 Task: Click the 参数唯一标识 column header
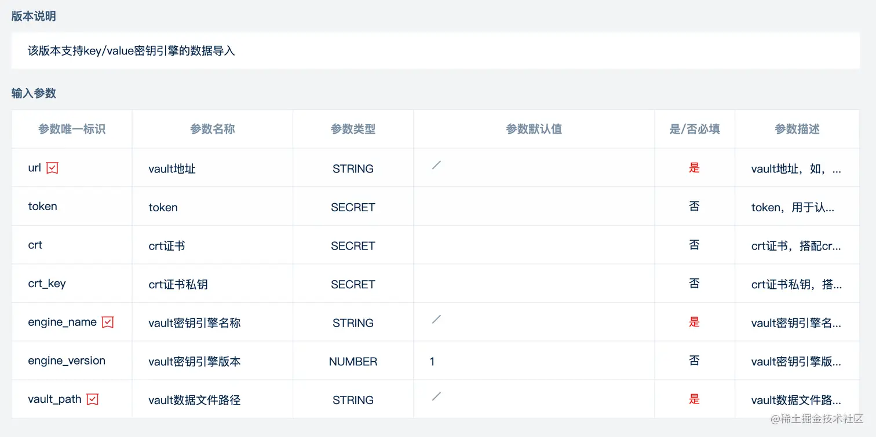point(72,129)
